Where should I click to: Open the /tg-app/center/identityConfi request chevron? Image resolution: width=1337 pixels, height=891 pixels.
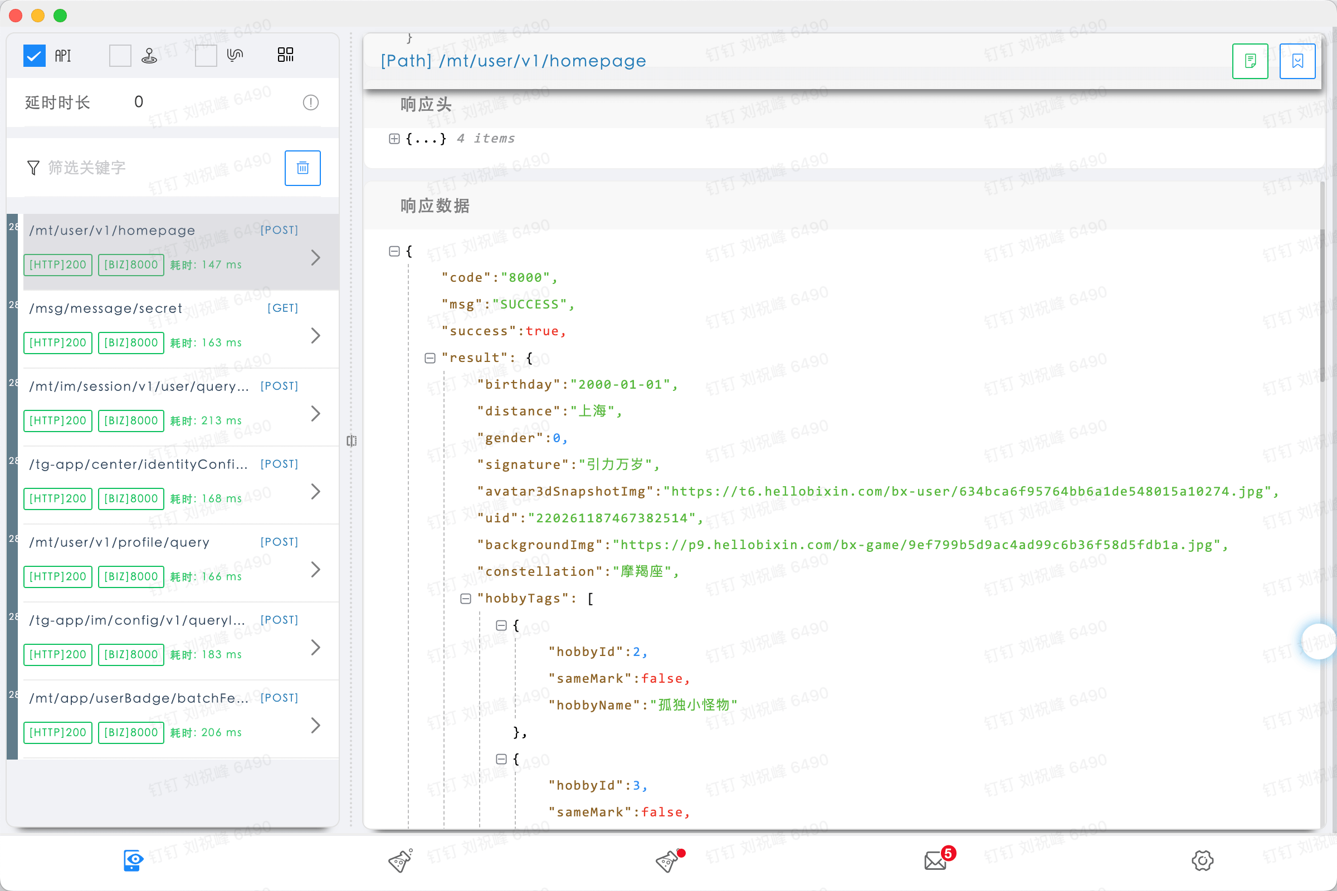click(316, 491)
